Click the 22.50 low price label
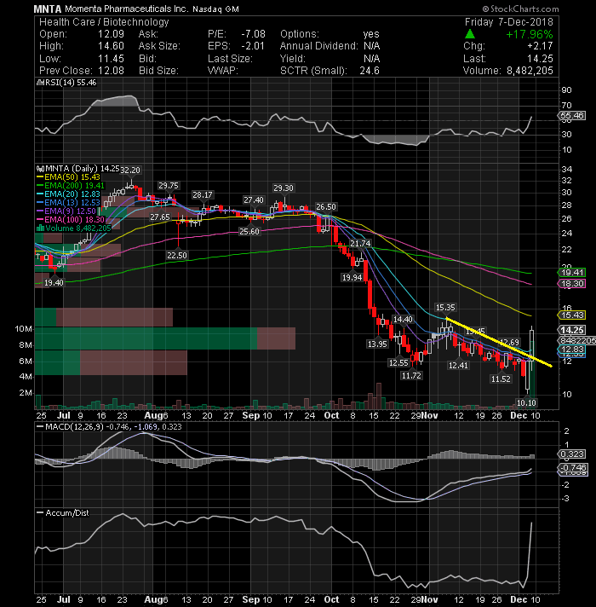Viewport: 596px width, 607px height. tap(177, 255)
